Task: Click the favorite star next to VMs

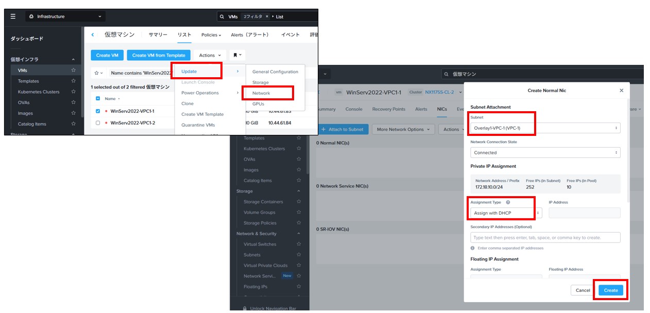Action: [x=74, y=70]
